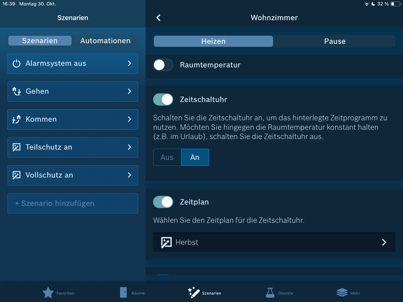This screenshot has width=403, height=302.
Task: Disable the Zeitplan switch
Action: (163, 202)
